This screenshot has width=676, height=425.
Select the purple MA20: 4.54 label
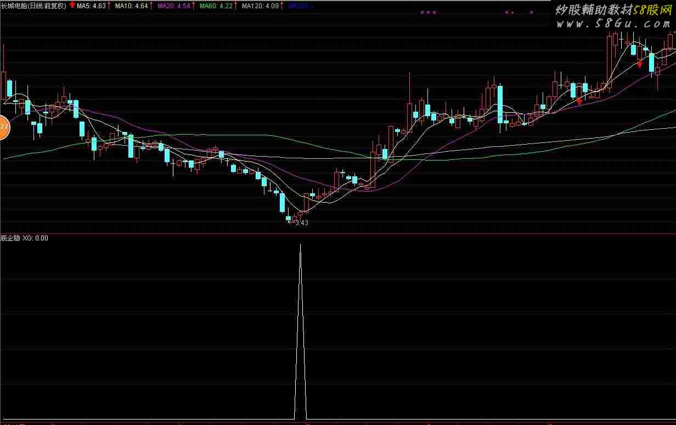[x=173, y=6]
